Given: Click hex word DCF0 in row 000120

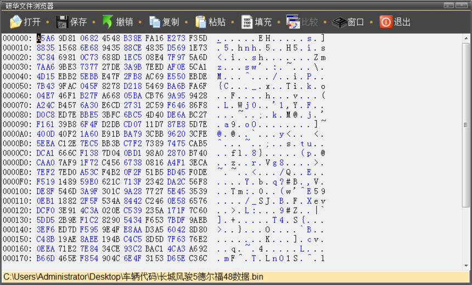Looking at the screenshot, I should click(x=46, y=210).
